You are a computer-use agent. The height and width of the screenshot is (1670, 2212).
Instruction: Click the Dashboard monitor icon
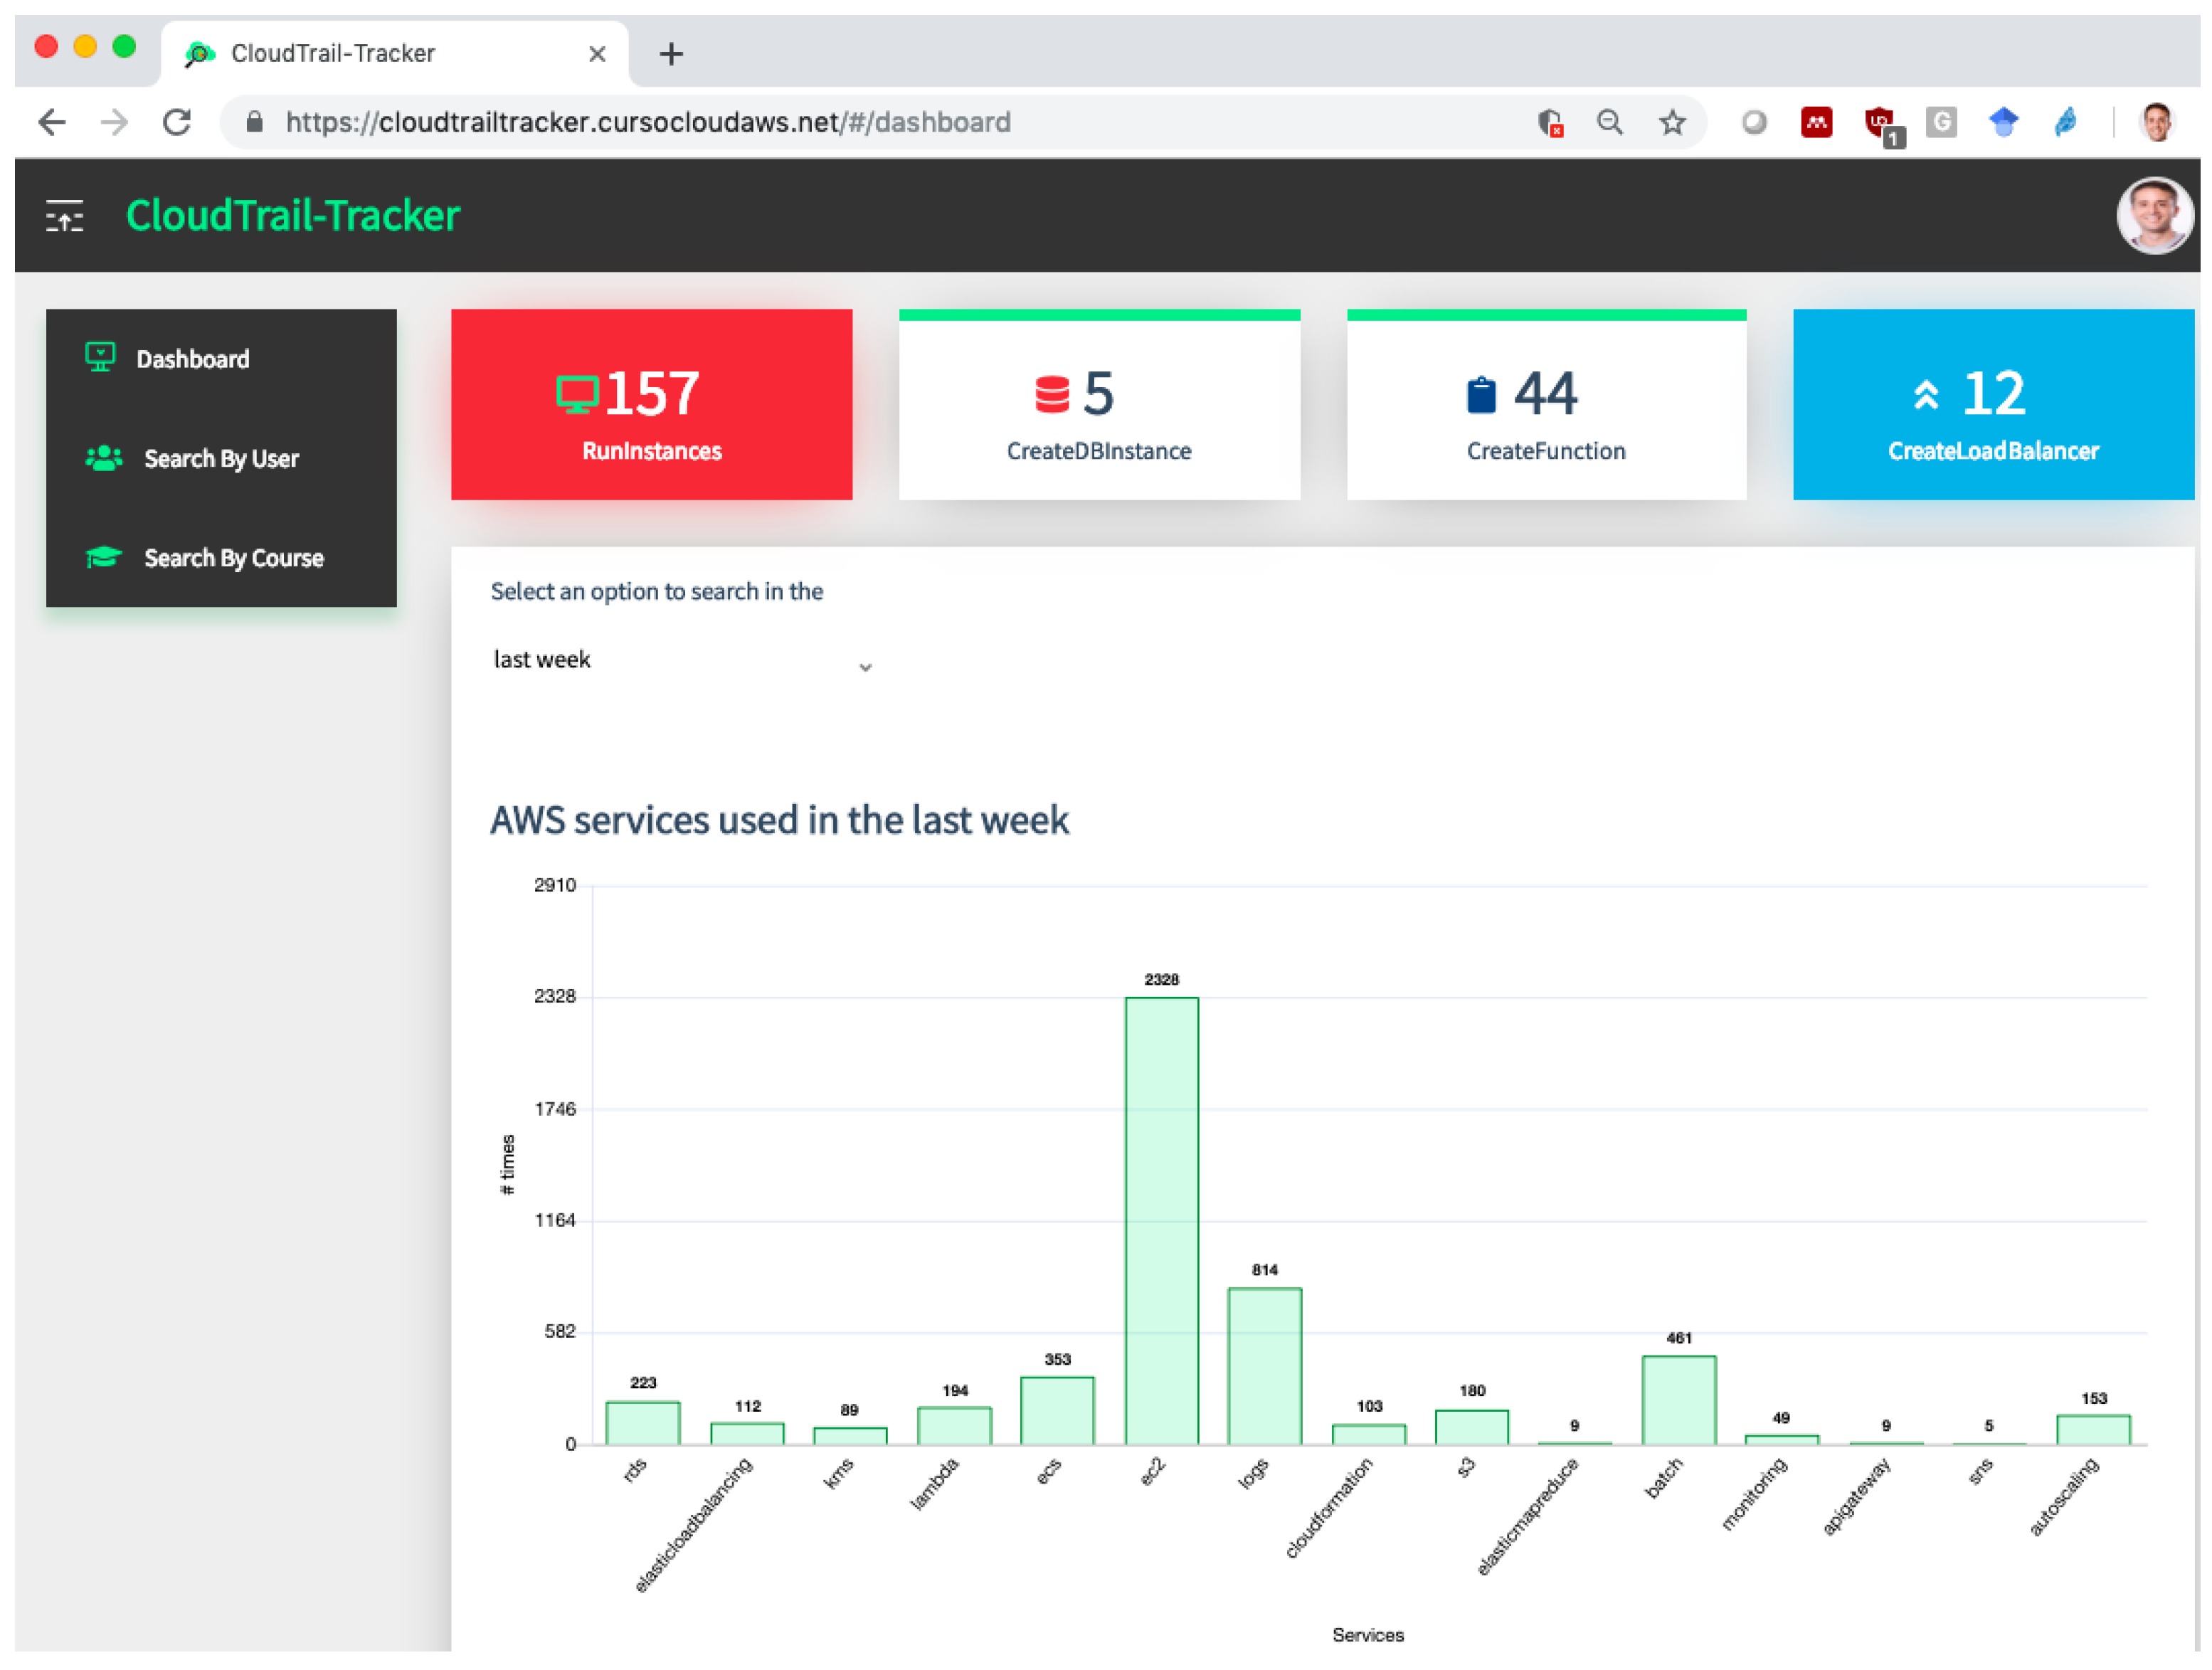pyautogui.click(x=100, y=357)
